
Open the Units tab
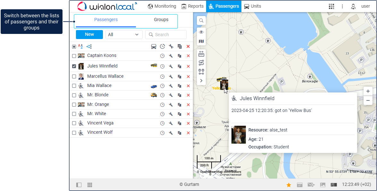252,6
